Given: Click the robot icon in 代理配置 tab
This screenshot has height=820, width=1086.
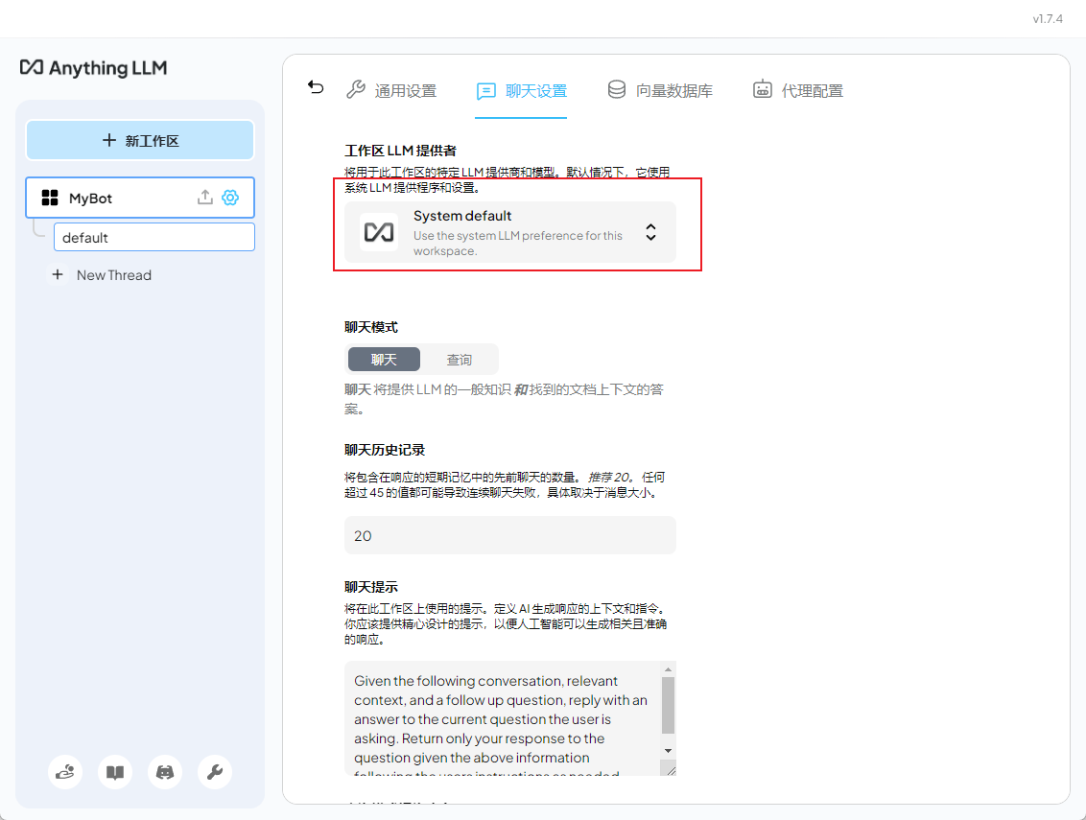Looking at the screenshot, I should [x=763, y=89].
